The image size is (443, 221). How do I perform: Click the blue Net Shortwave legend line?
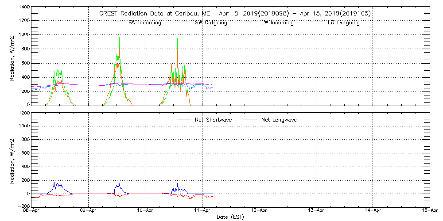pyautogui.click(x=184, y=119)
